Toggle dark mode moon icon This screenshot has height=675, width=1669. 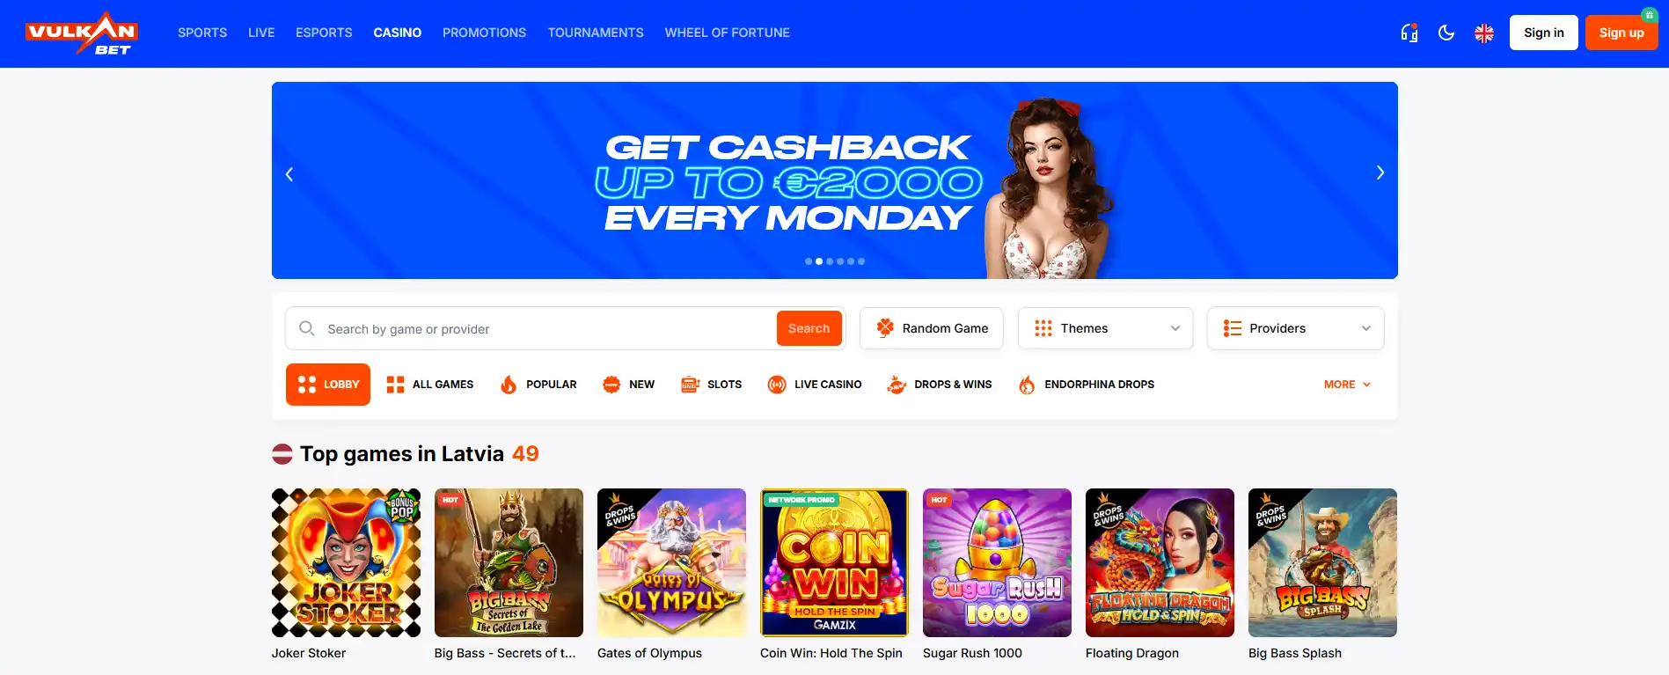tap(1446, 33)
